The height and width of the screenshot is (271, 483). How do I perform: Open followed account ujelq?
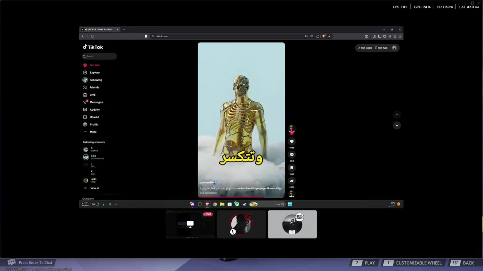[x=90, y=180]
